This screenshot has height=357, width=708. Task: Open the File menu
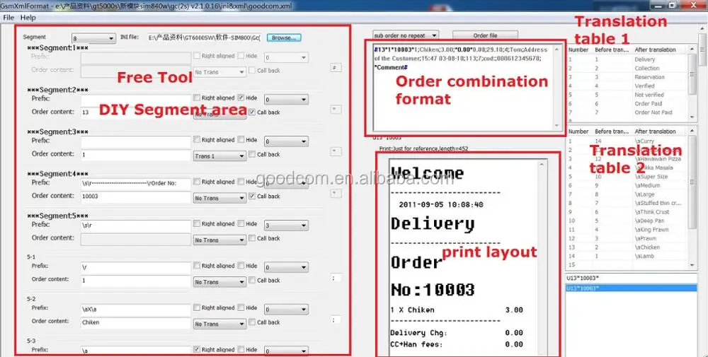tap(8, 18)
